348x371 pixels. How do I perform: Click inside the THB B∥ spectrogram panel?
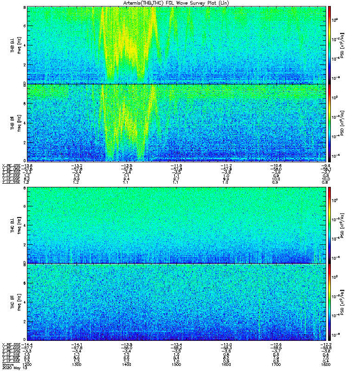click(x=176, y=123)
